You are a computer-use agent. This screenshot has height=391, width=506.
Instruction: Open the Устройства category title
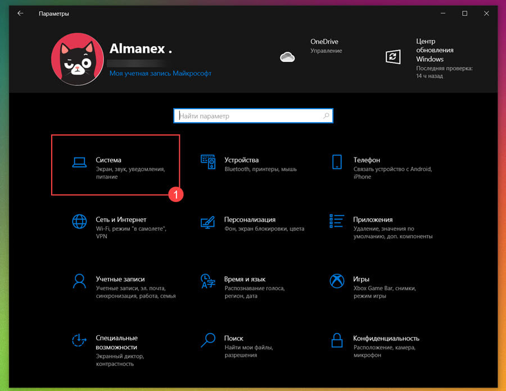click(x=241, y=160)
